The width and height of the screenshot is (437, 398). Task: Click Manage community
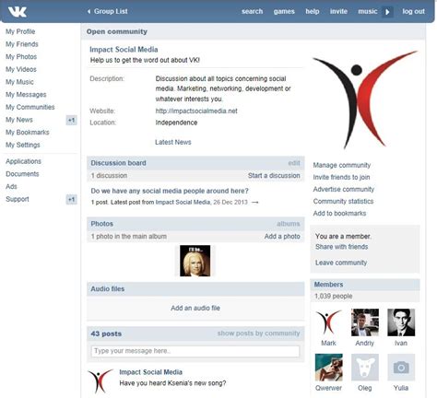click(x=342, y=165)
